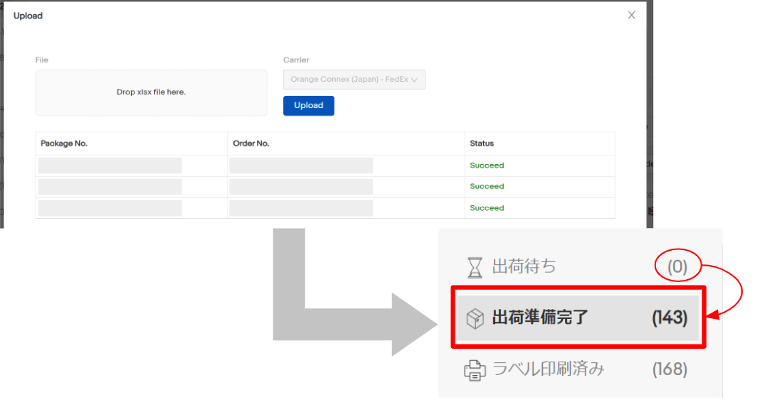Go to the ラベル印刷済み menu item

[548, 369]
